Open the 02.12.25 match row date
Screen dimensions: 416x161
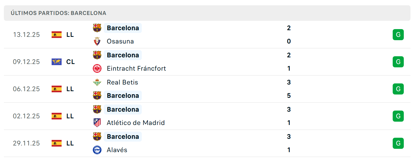coord(26,116)
